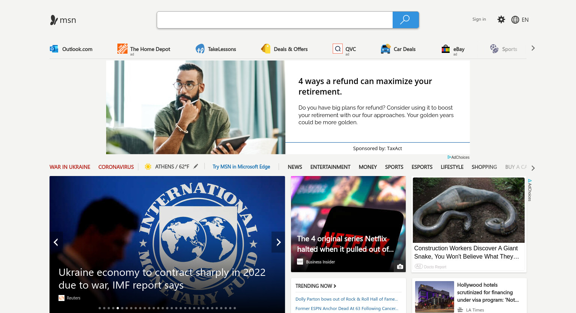Click the Car Deals shortcut label
The width and height of the screenshot is (576, 313).
405,49
